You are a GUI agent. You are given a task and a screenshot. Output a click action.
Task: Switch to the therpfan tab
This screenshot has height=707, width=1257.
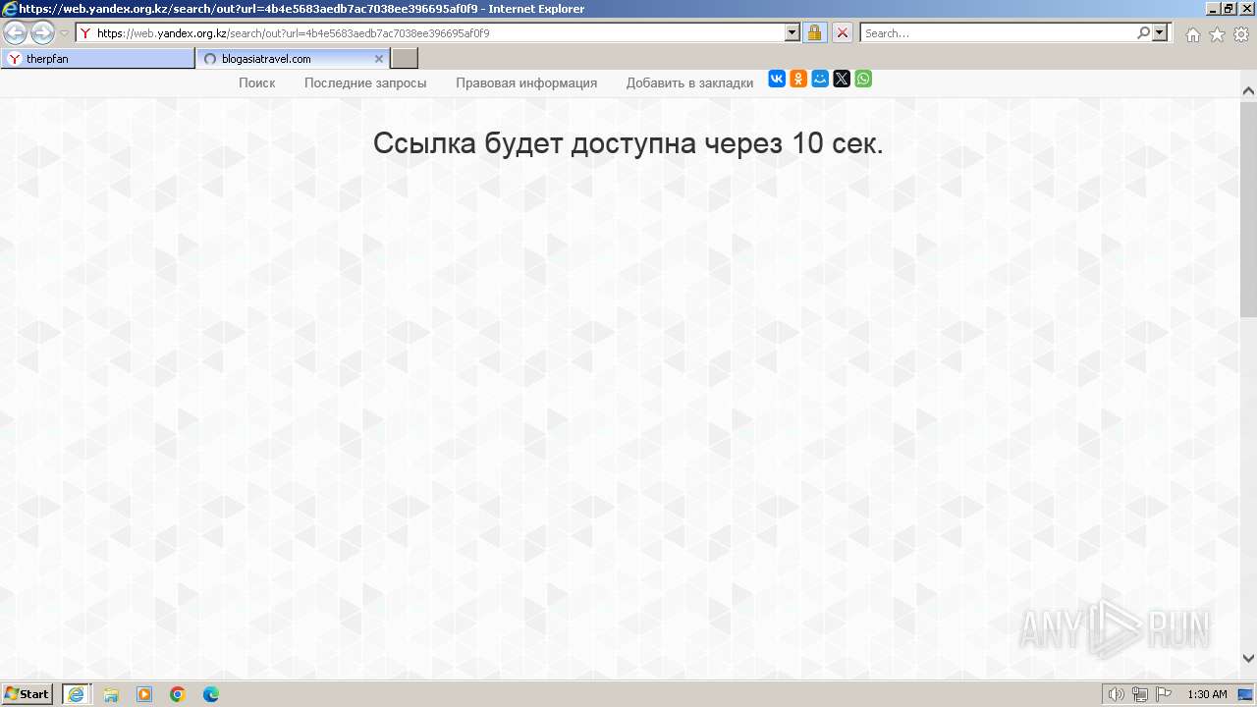pos(98,59)
